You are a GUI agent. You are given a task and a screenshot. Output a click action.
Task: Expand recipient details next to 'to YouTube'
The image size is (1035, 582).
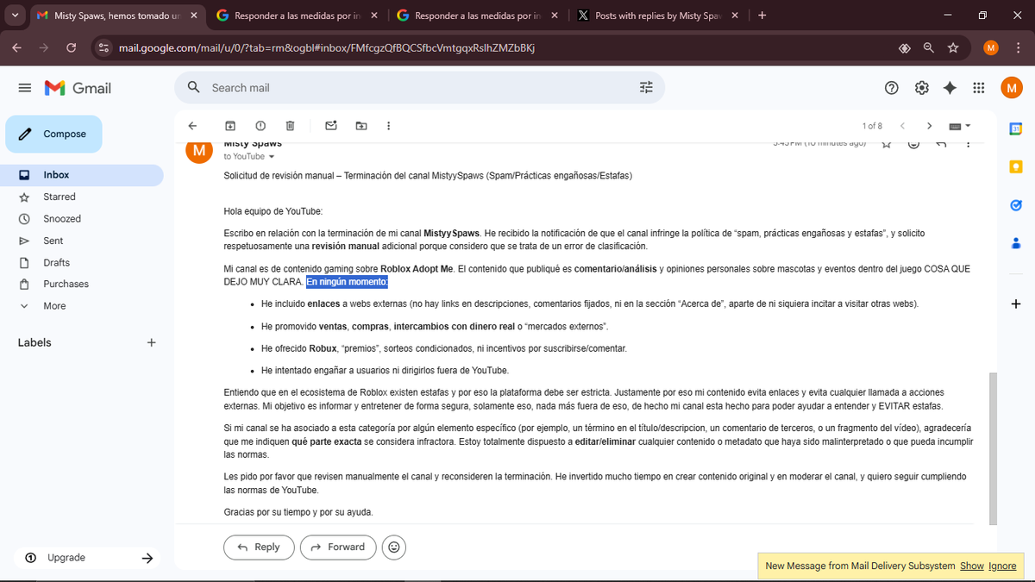(x=272, y=157)
